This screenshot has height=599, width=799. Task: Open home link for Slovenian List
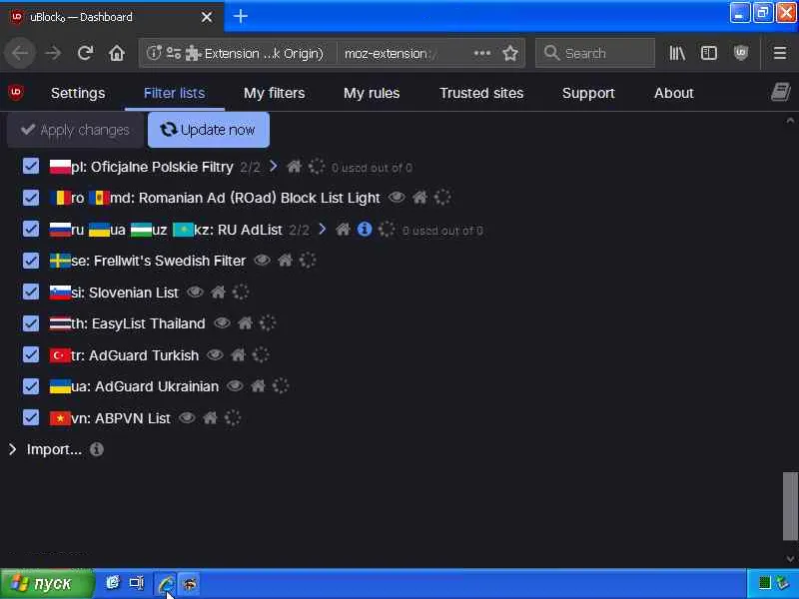218,292
